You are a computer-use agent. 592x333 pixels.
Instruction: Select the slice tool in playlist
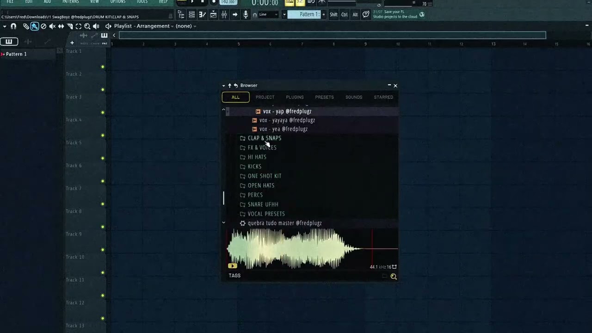tap(70, 26)
